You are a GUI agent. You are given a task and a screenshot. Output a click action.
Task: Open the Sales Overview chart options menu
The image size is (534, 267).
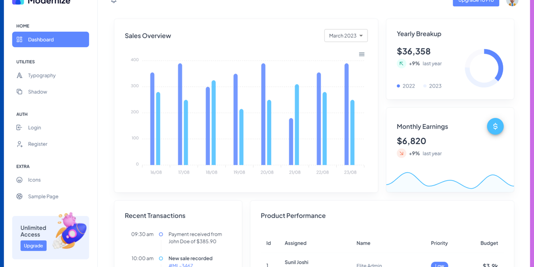coord(362,54)
